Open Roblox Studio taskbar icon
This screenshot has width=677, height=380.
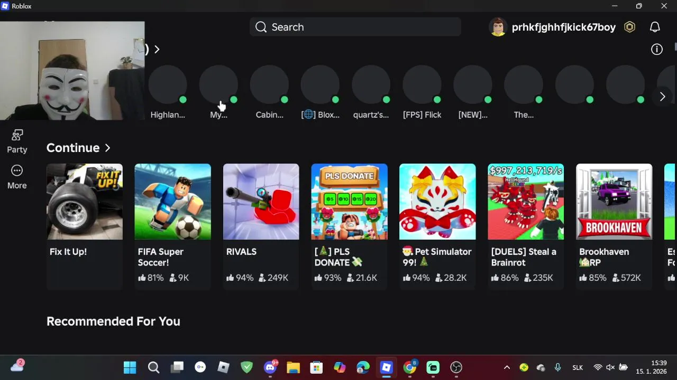(223, 367)
